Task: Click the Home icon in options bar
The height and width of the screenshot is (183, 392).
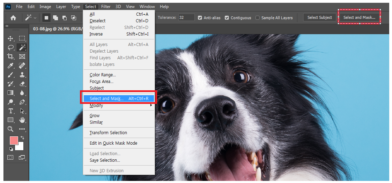Action: coord(13,18)
